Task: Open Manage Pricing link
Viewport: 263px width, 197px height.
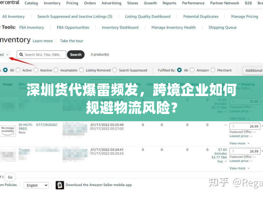Action: tap(245, 16)
